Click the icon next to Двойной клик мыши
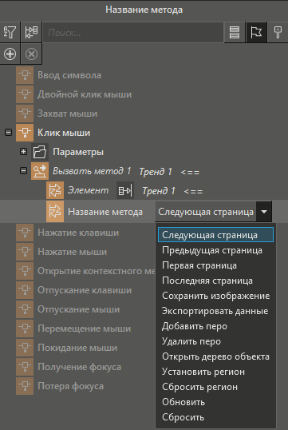288x430 pixels. point(25,94)
